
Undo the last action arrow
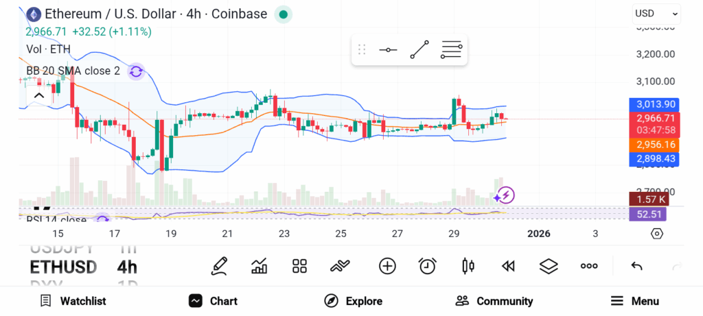pos(636,266)
